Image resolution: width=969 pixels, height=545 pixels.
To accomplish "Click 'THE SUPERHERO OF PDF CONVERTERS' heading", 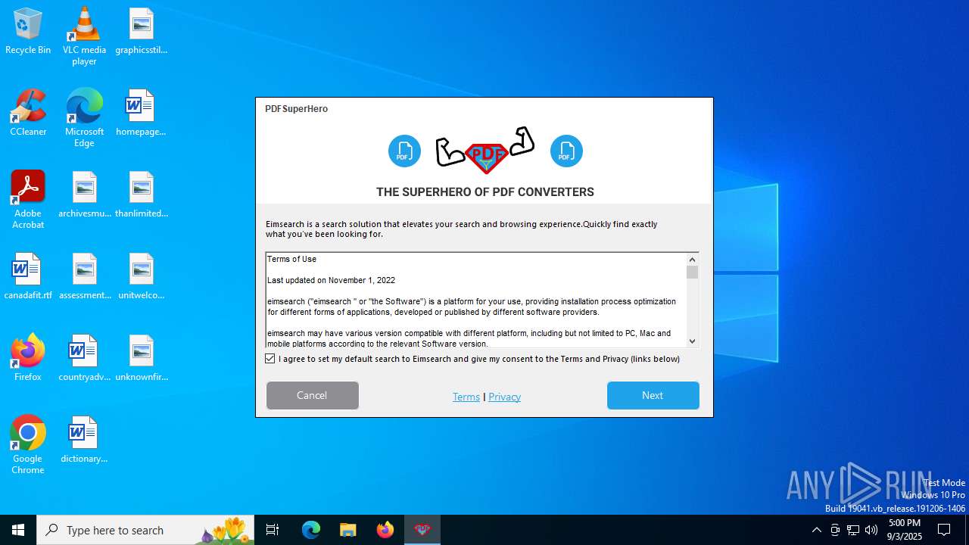I will point(485,192).
